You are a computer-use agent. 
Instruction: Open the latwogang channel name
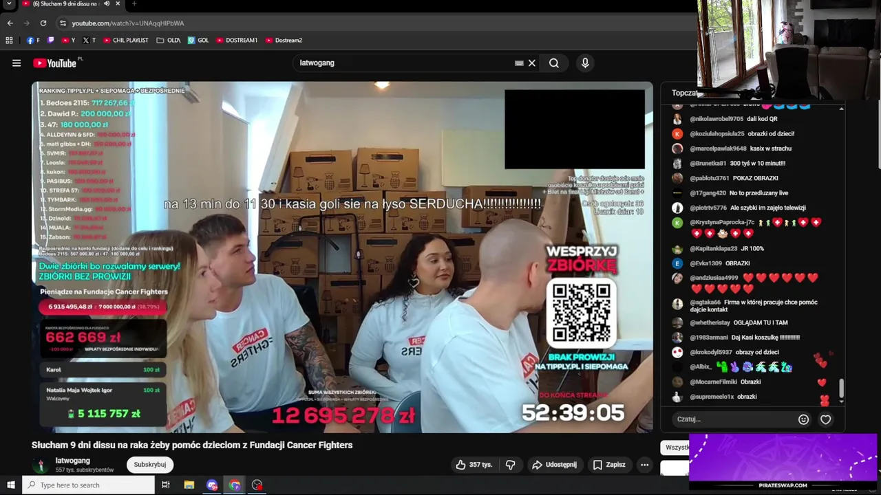(73, 461)
